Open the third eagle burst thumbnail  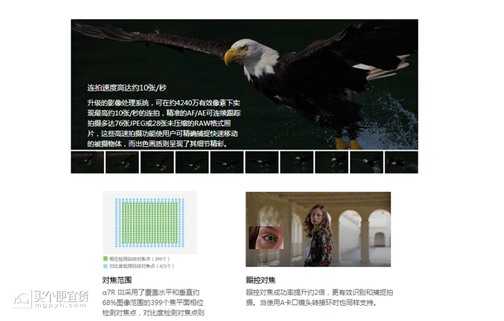(157, 162)
